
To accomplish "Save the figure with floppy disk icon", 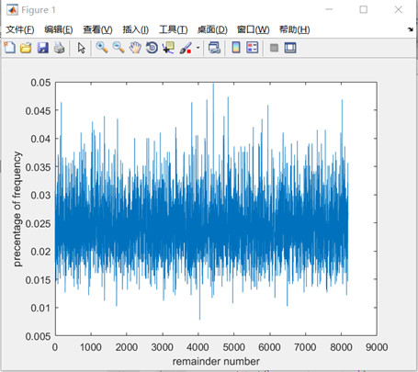I will [x=43, y=48].
